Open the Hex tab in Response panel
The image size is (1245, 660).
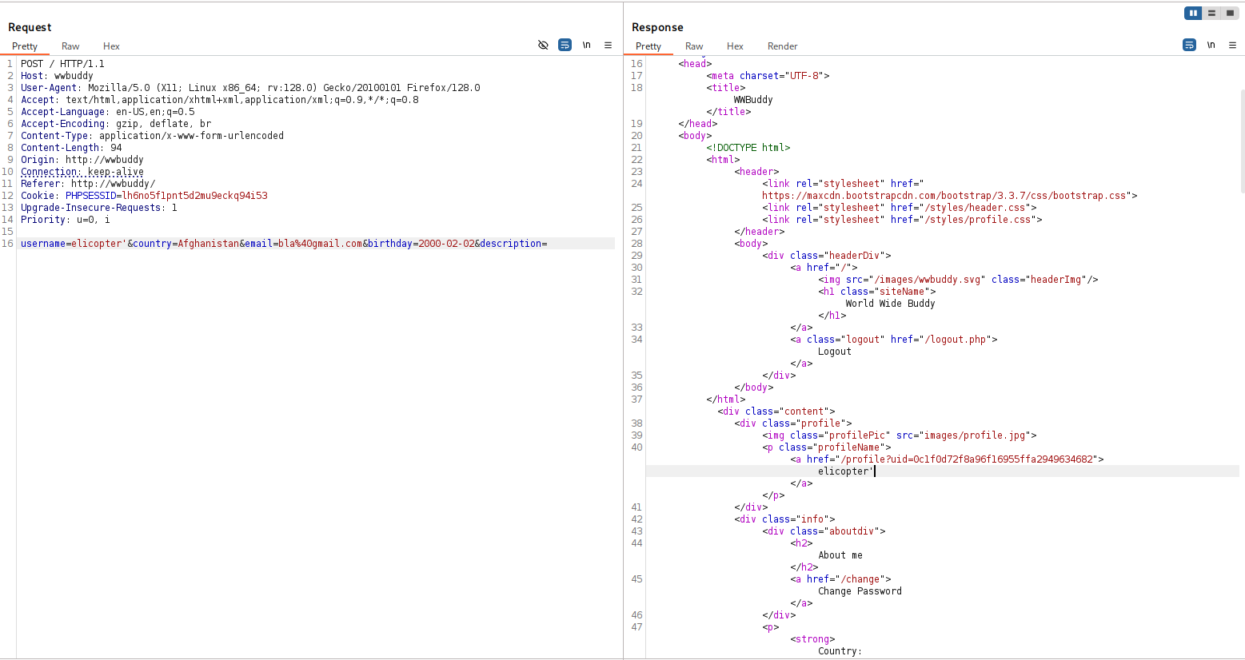735,46
